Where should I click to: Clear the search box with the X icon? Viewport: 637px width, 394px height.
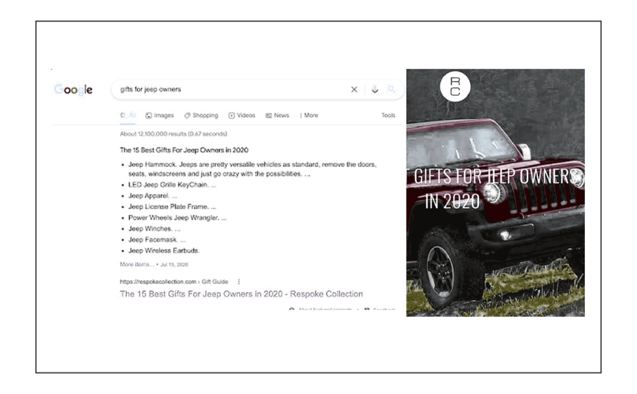(354, 90)
